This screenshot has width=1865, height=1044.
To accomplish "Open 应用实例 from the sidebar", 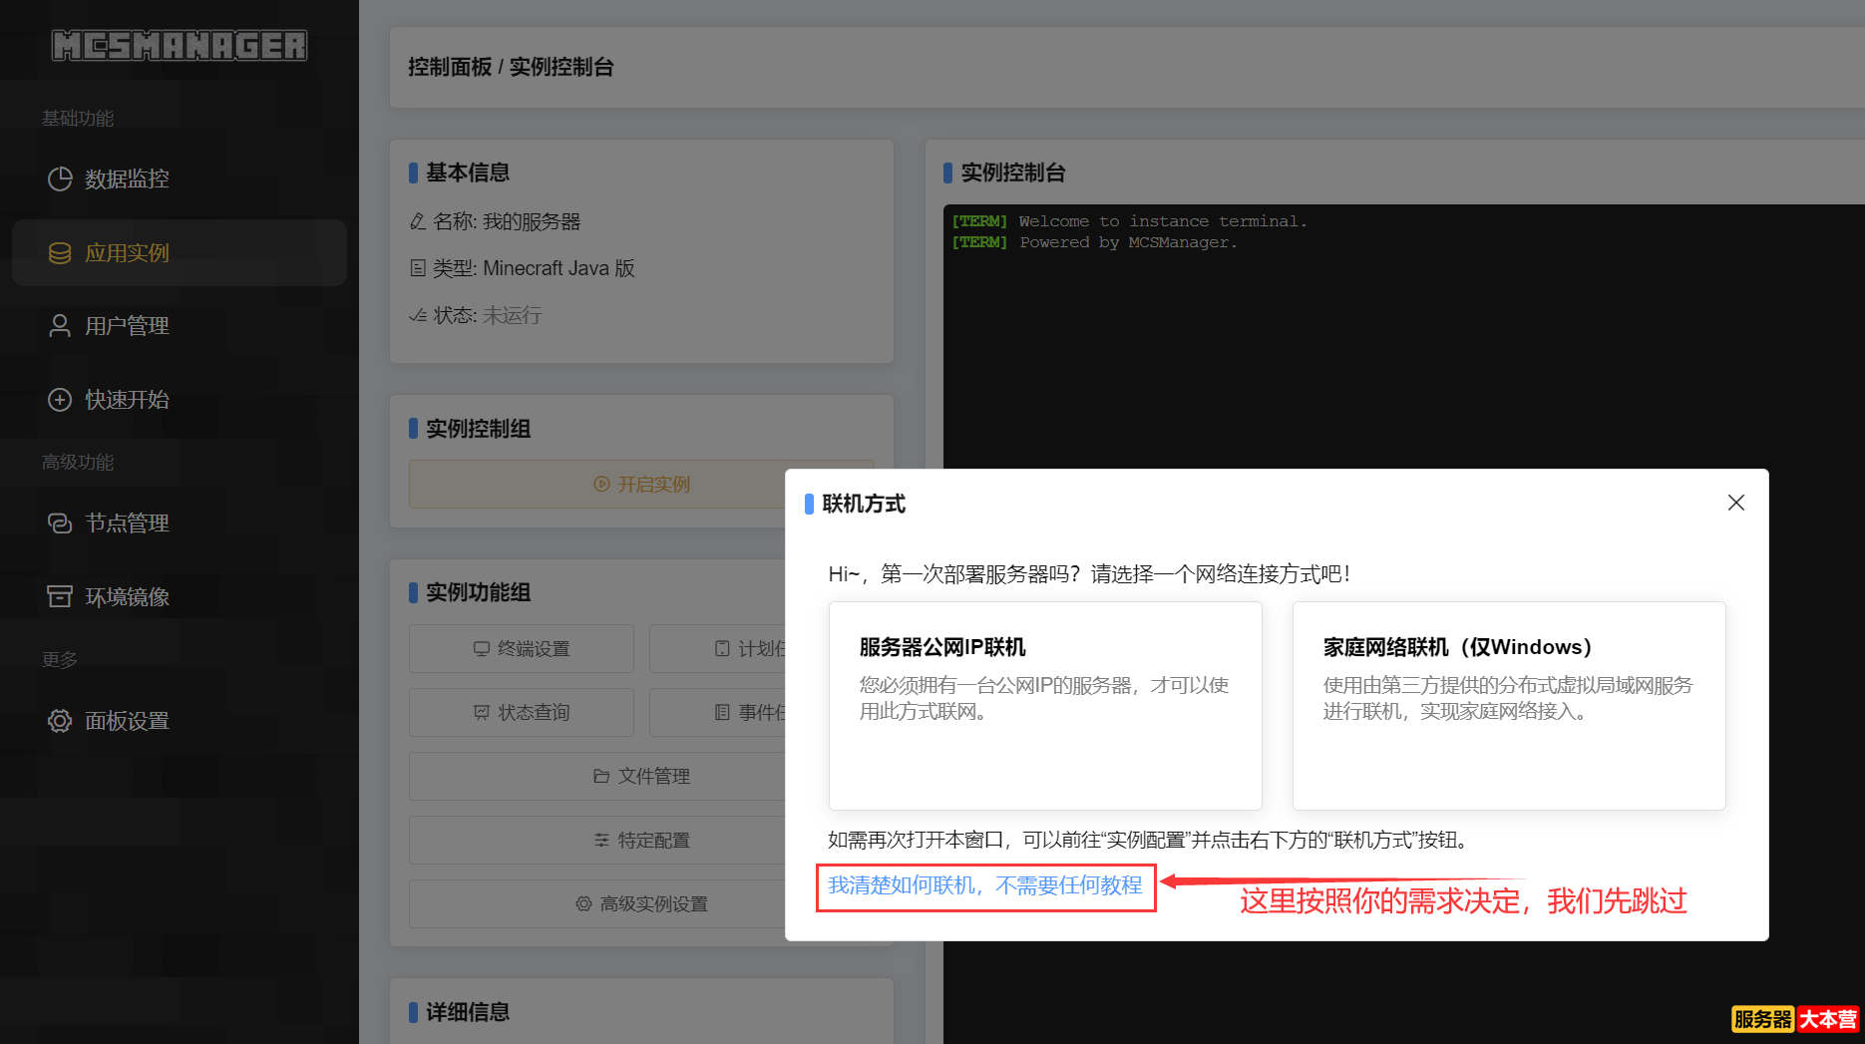I will (x=126, y=252).
